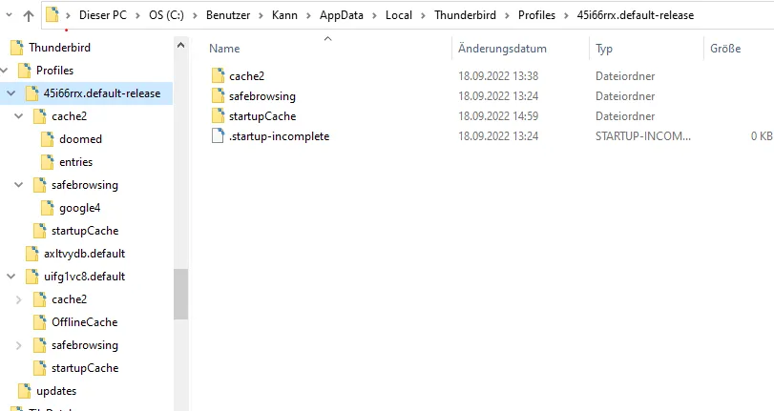Screen dimensions: 774x411
Task: Navigate to OS (C:) in the breadcrumb
Action: click(x=166, y=15)
